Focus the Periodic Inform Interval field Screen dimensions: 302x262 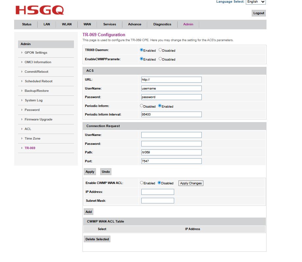pos(171,115)
